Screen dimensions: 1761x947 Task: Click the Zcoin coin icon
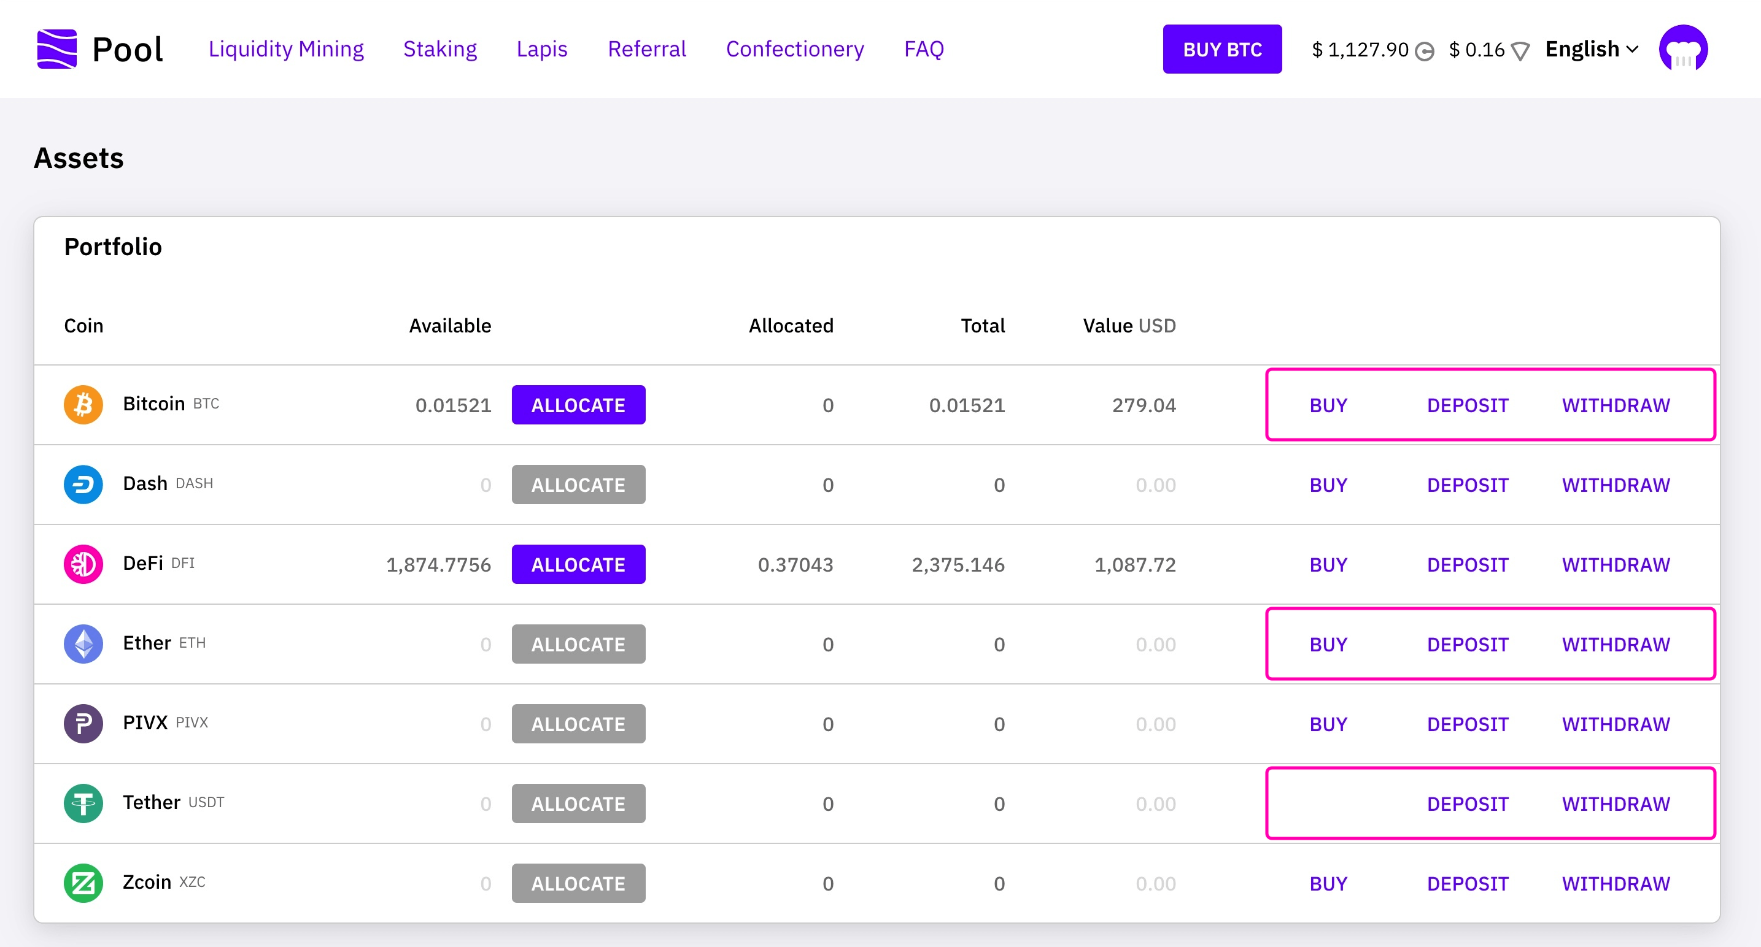[83, 883]
